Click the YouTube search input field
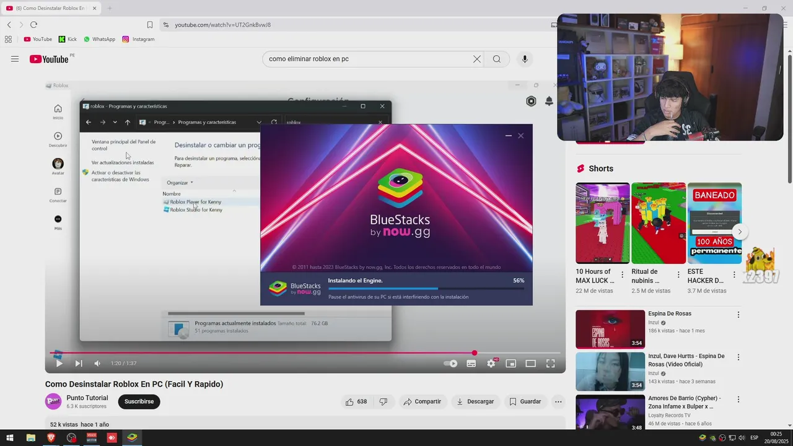The height and width of the screenshot is (446, 793). (367, 59)
